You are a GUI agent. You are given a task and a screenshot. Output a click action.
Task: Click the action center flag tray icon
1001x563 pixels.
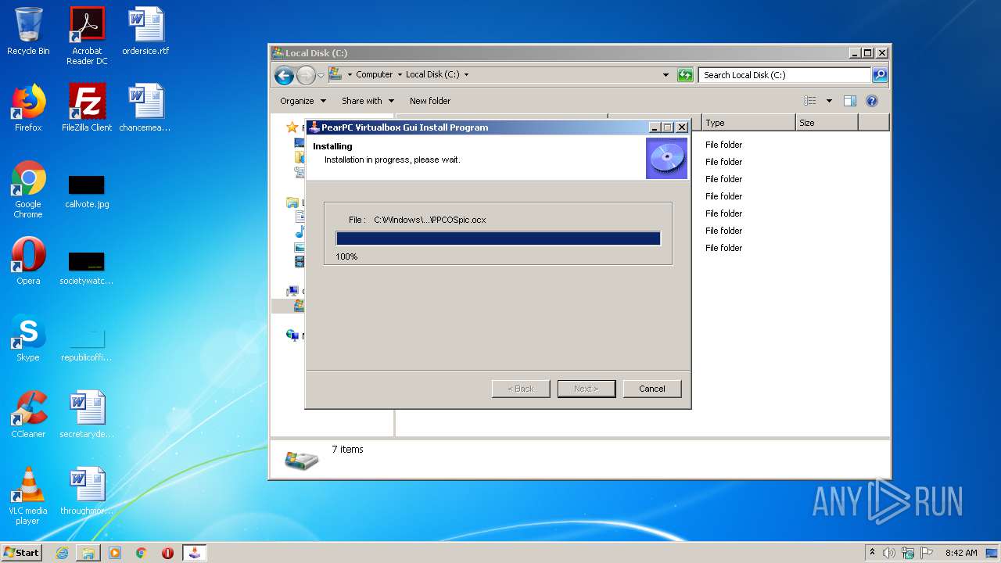[x=927, y=553]
